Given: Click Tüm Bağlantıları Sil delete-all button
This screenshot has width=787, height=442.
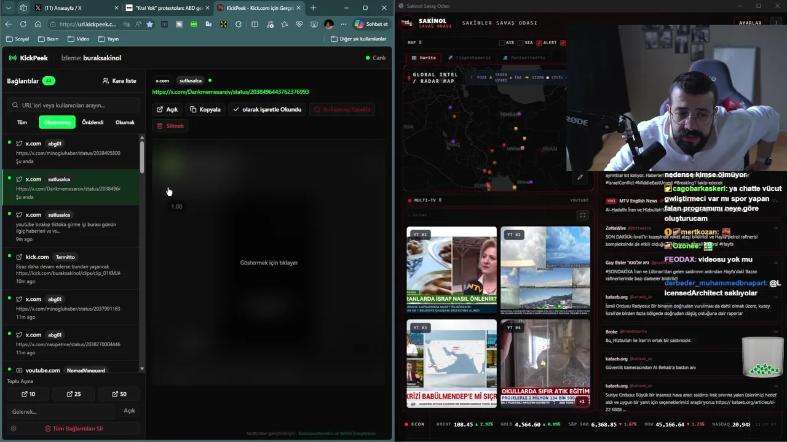Looking at the screenshot, I should (x=74, y=428).
